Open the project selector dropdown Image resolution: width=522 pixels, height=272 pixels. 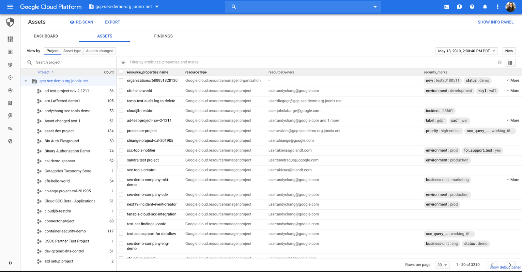[x=124, y=7]
